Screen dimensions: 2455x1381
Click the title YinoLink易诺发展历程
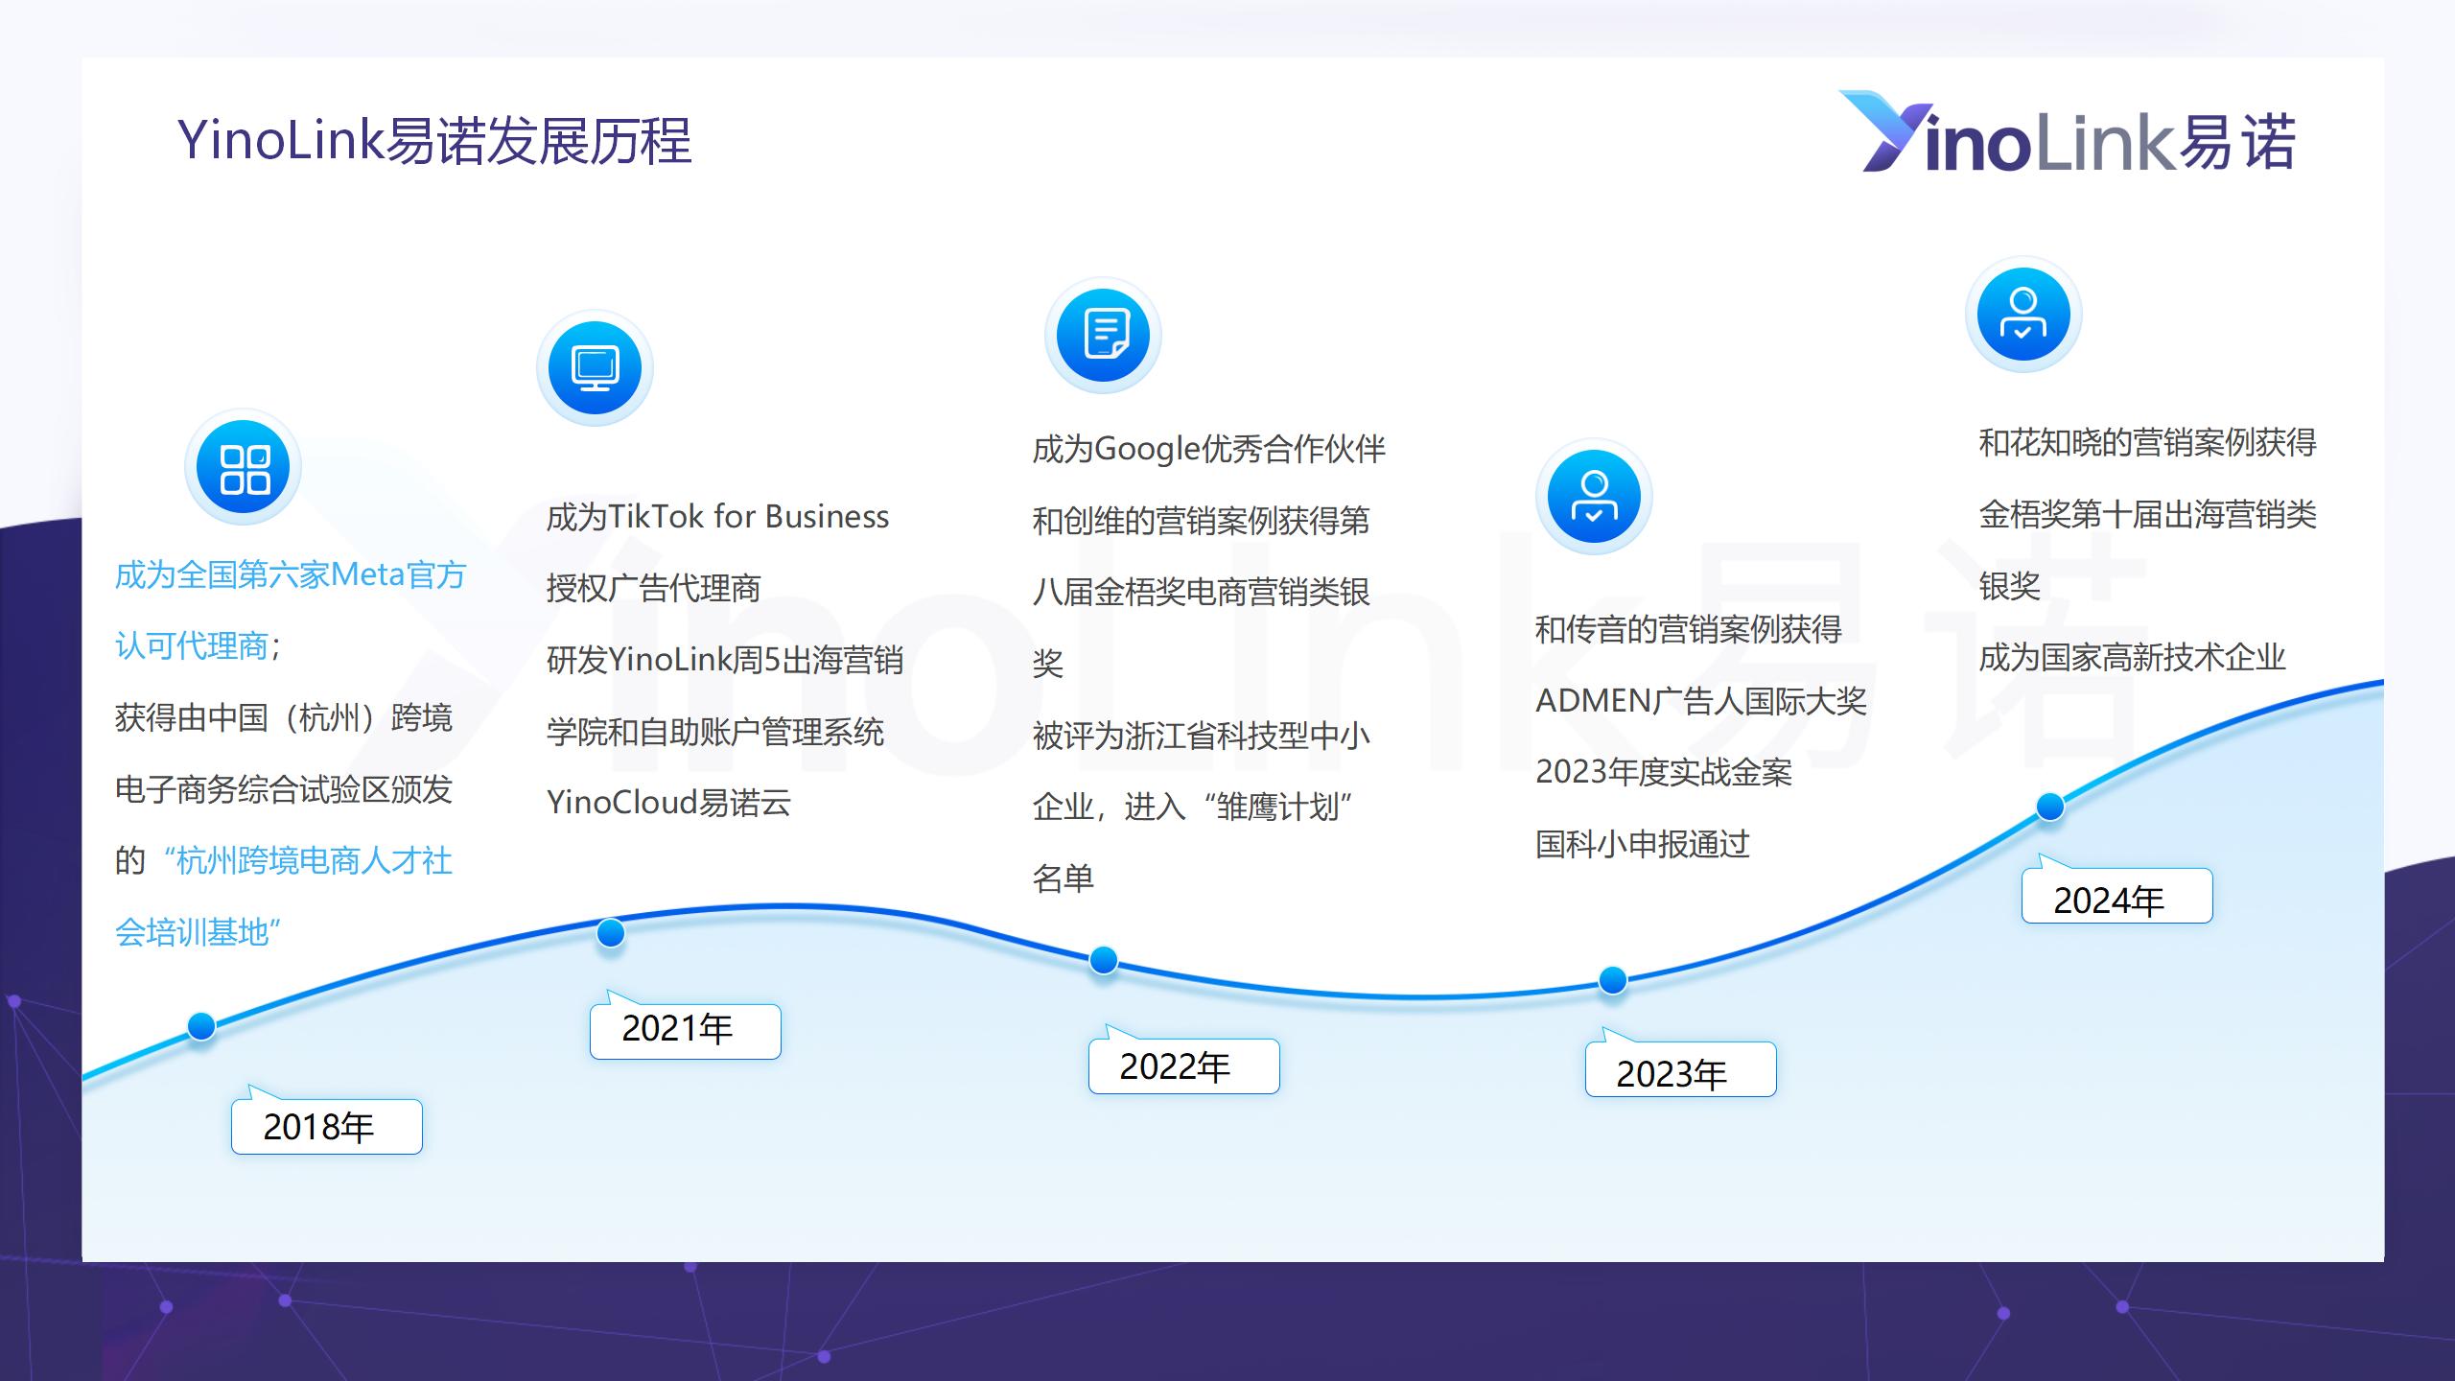click(434, 140)
